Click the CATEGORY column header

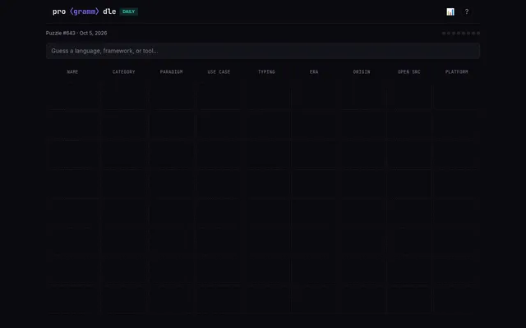123,71
